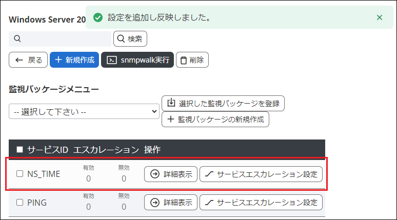Open サービスエスカレーション設定 for PING
The height and width of the screenshot is (220, 397).
(x=261, y=203)
